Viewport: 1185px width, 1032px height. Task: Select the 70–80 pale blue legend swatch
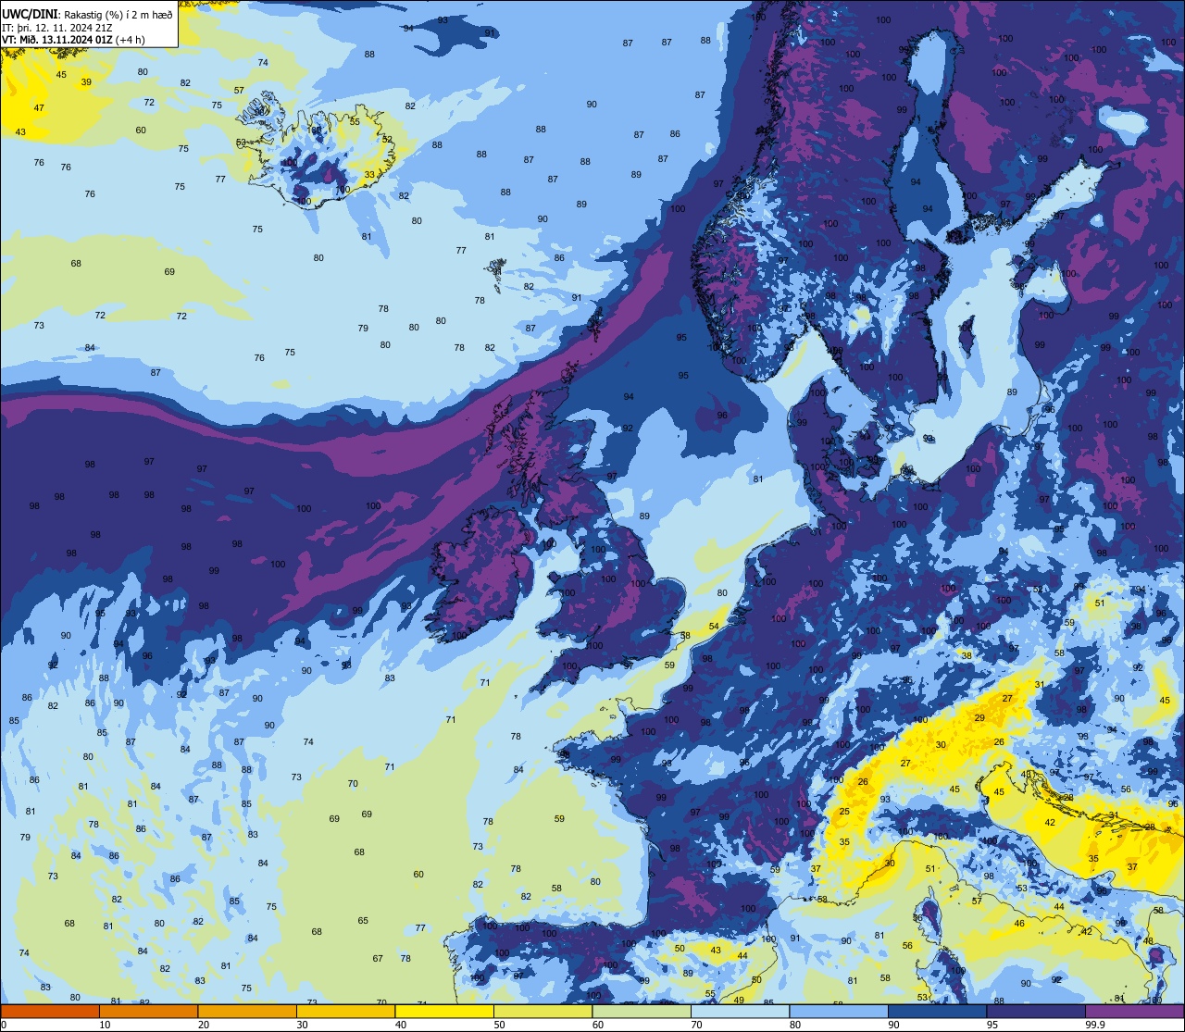(740, 1011)
